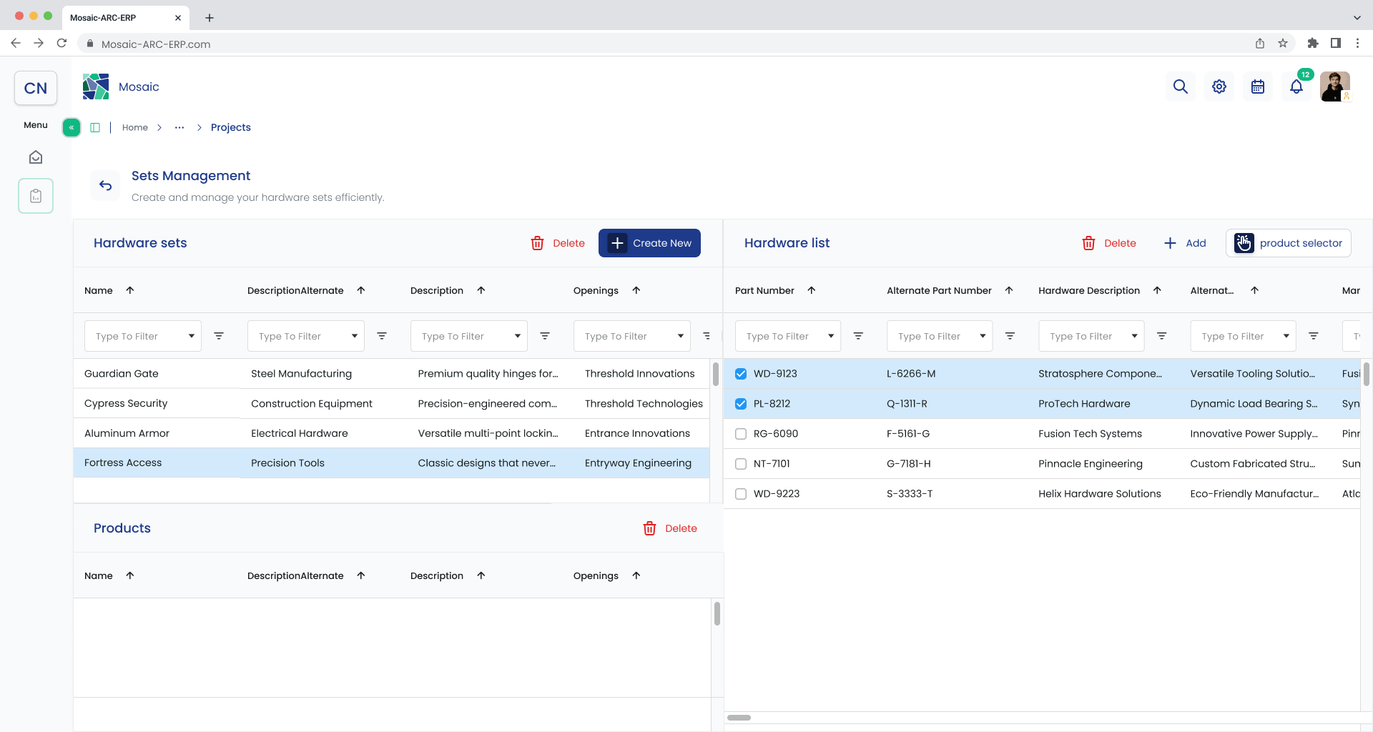Sort by Hardware Description arrow
1373x732 pixels.
(1157, 290)
